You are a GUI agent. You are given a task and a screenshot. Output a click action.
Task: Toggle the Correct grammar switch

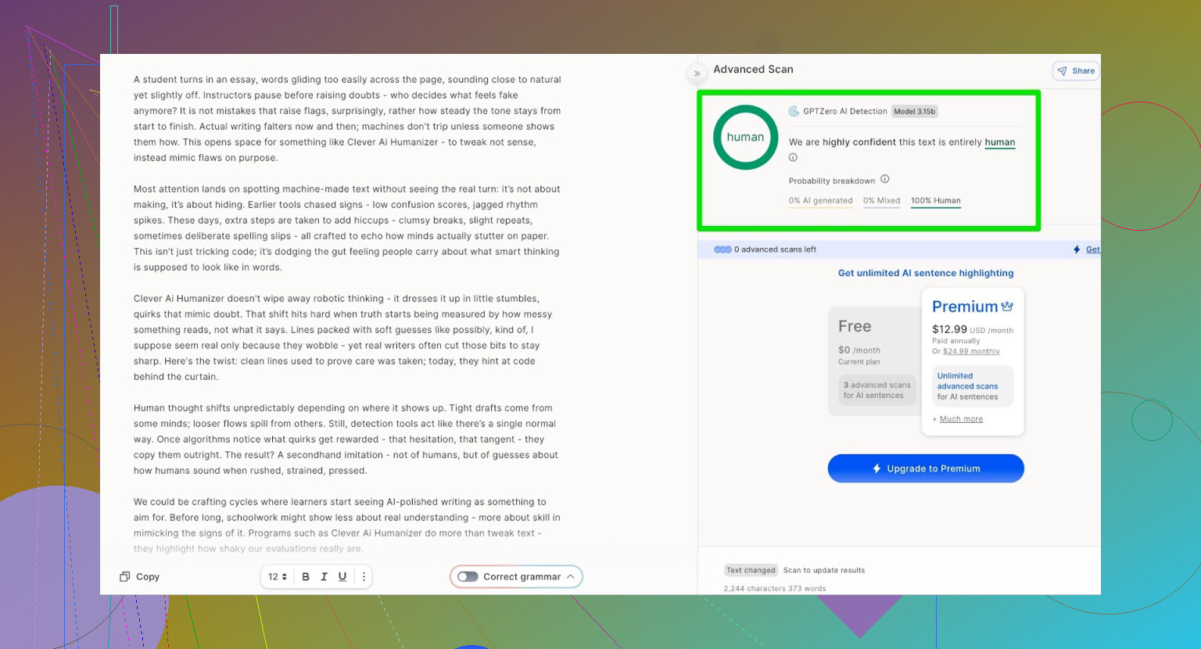[x=468, y=577]
